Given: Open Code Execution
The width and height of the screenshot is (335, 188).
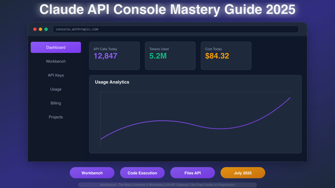Looking at the screenshot, I should click(142, 173).
